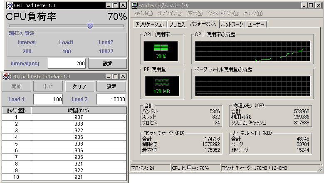Viewport: 324px width, 183px height.
Task: Close the CPU Load Tester 1.0 window
Action: tap(123, 5)
